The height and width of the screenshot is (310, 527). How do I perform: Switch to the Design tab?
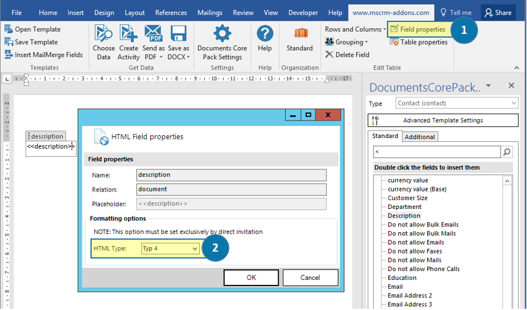tap(104, 13)
